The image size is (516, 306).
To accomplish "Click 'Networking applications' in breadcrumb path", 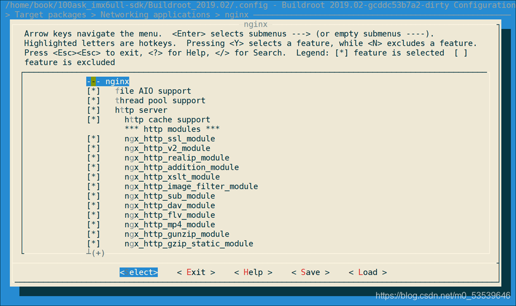I will (x=155, y=15).
